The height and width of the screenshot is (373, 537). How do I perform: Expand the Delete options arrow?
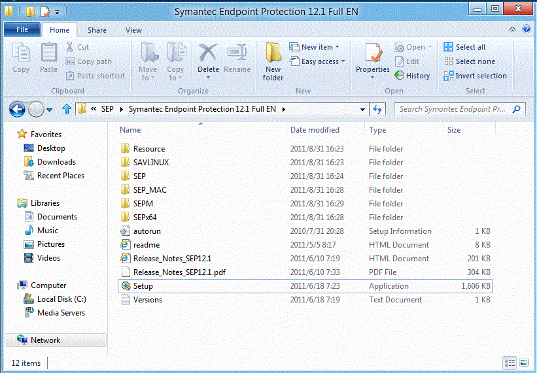coord(208,78)
